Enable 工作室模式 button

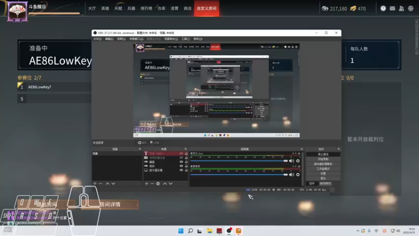[323, 169]
